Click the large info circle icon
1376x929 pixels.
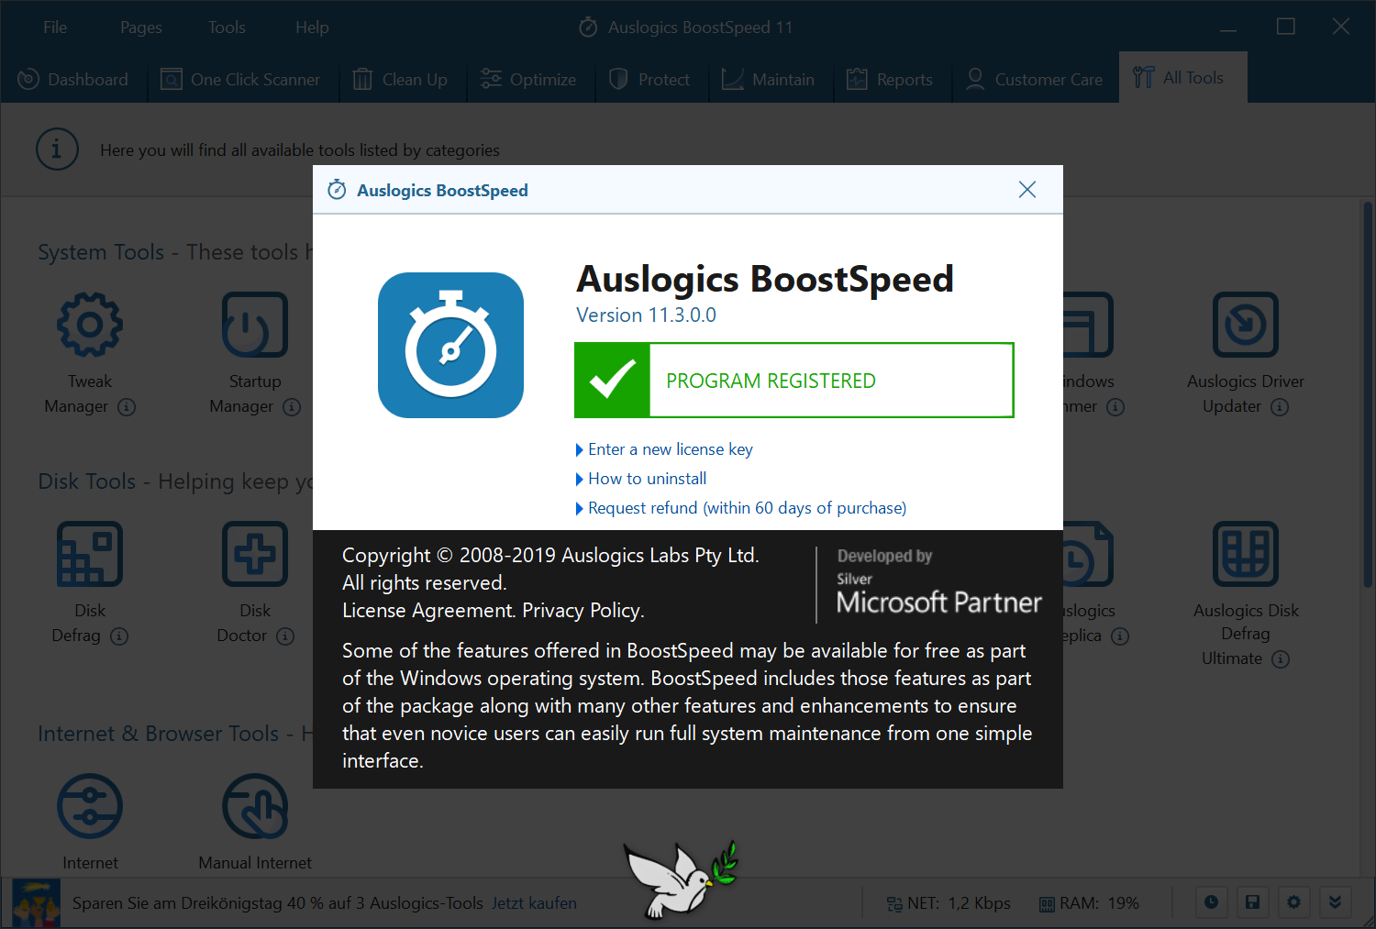57,149
